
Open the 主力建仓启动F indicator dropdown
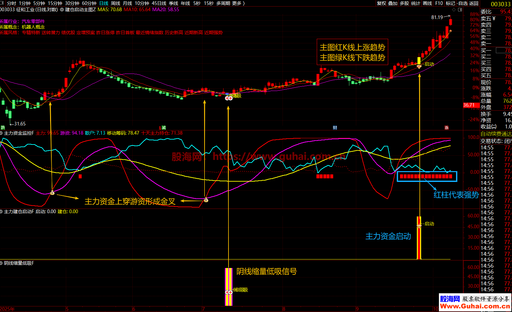pos(2,212)
